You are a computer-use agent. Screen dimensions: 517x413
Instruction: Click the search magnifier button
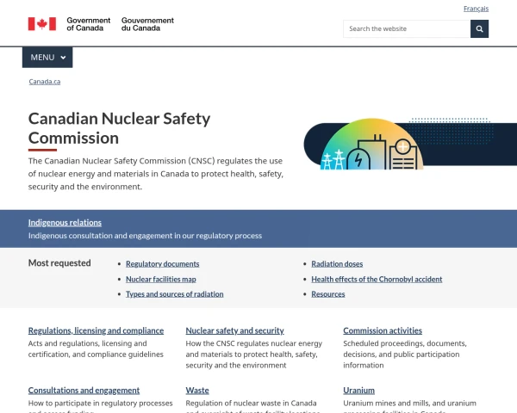(479, 29)
